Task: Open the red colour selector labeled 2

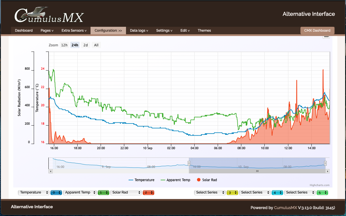Action: coord(148,192)
